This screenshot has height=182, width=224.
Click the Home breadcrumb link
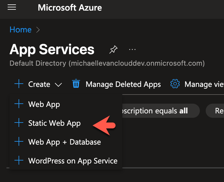[x=21, y=30]
